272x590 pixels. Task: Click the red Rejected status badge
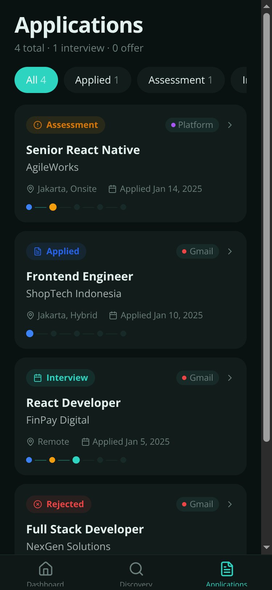pos(59,504)
